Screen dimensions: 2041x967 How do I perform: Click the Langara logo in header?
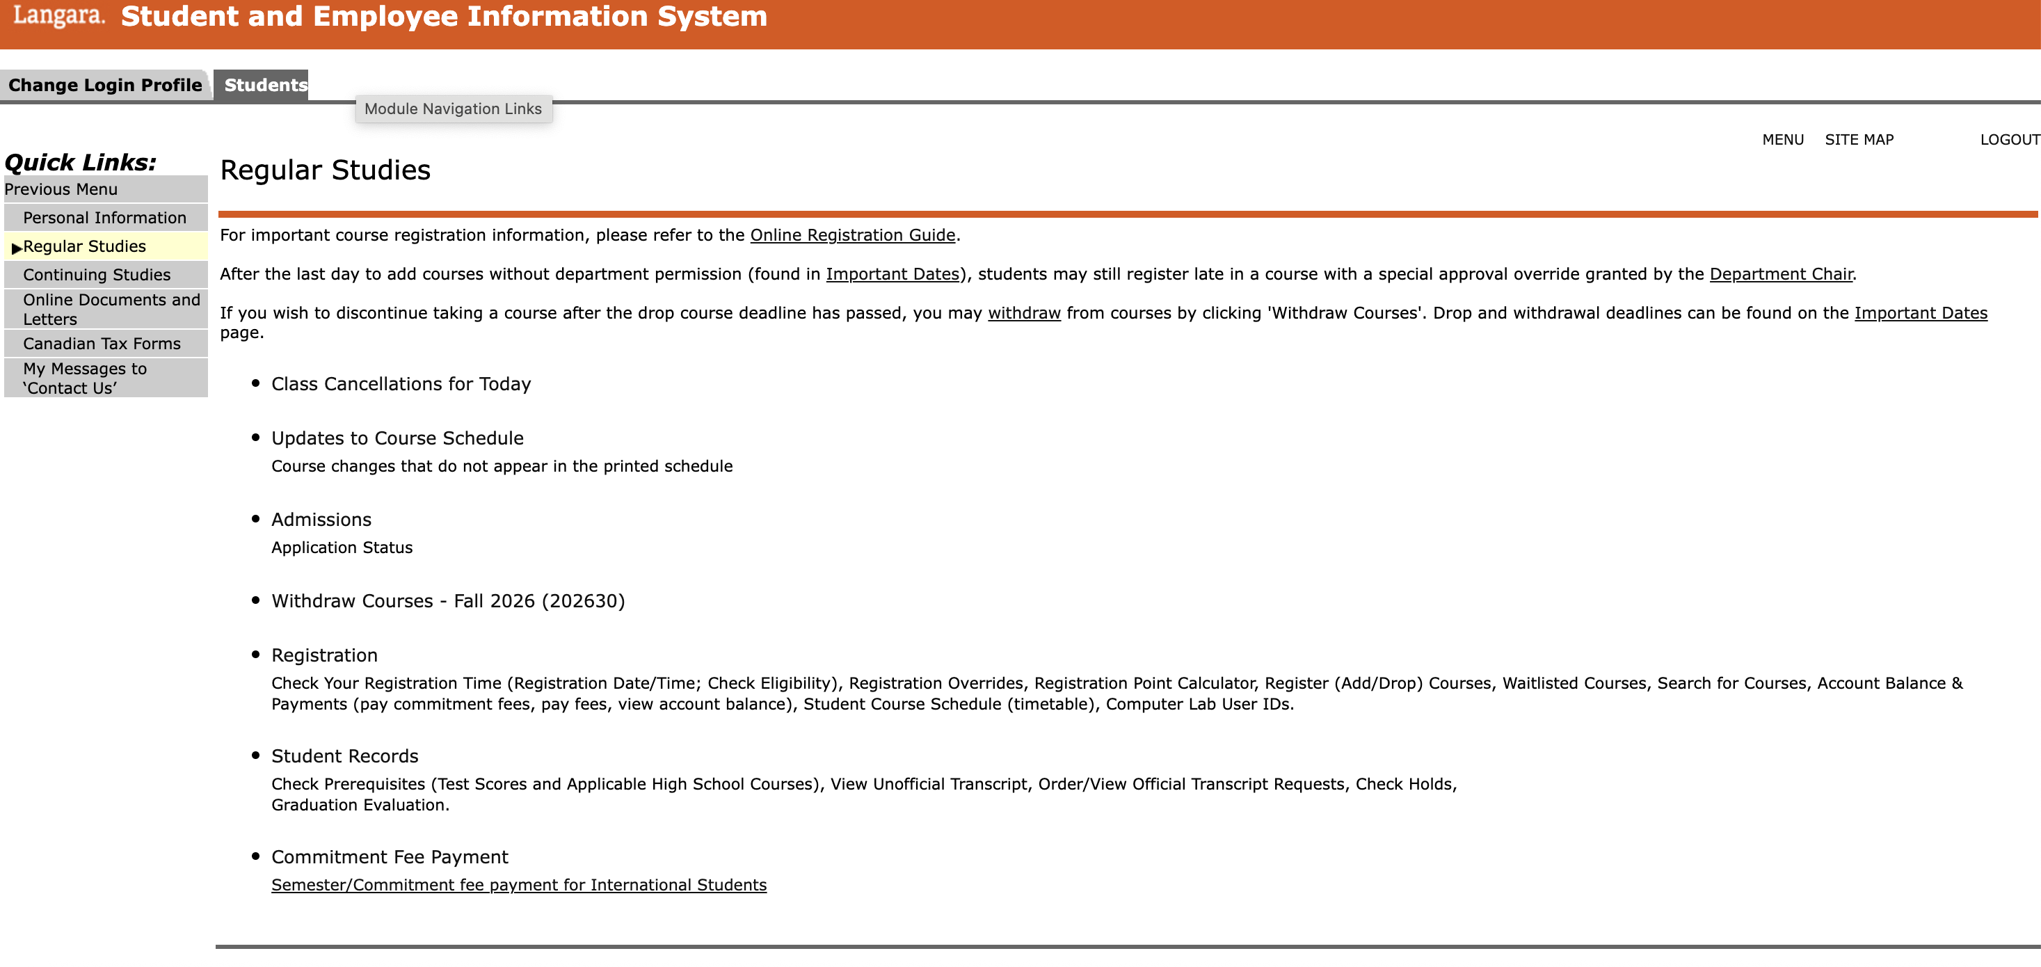(x=58, y=16)
